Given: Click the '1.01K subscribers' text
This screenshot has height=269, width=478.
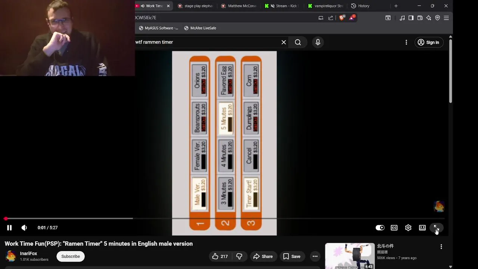Looking at the screenshot, I should click(34, 260).
